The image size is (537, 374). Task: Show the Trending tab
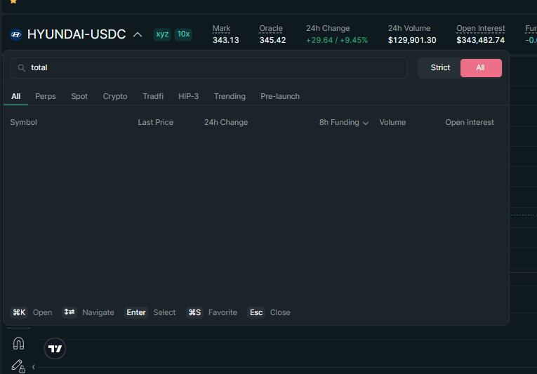point(230,97)
